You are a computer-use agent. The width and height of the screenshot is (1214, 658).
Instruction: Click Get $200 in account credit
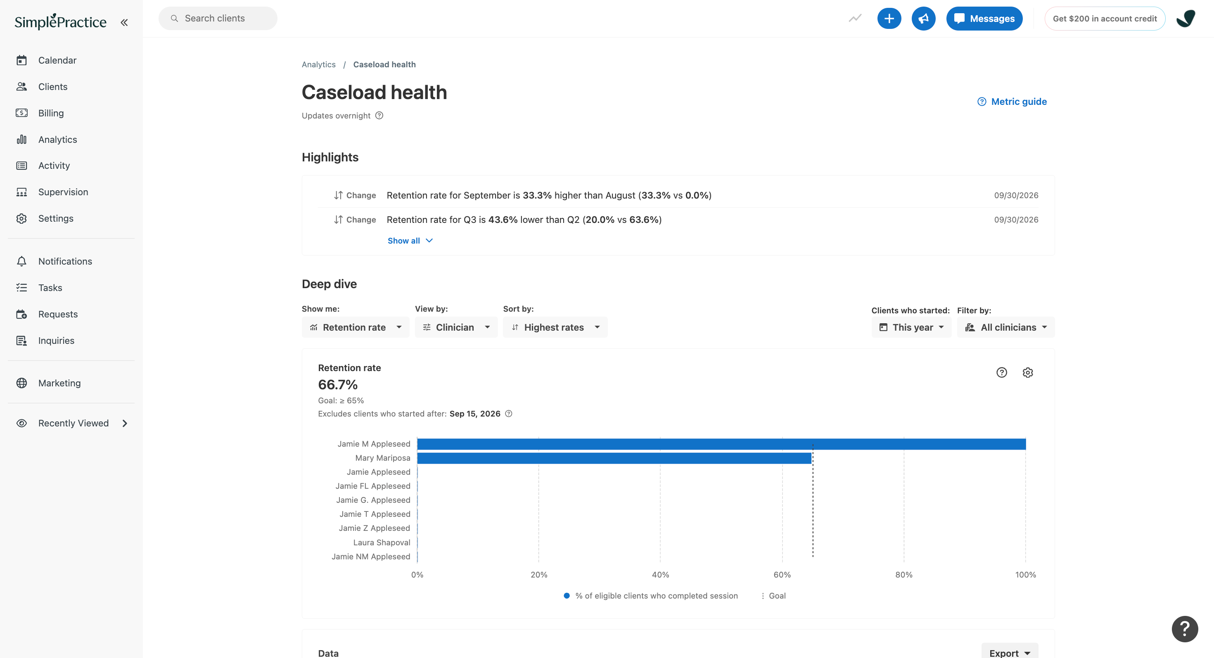[1105, 18]
